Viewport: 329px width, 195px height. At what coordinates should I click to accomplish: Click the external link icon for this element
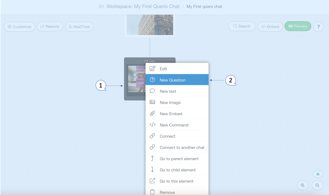152,181
